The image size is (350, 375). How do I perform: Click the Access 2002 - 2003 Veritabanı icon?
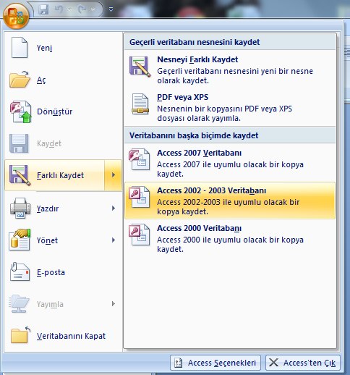tap(139, 197)
